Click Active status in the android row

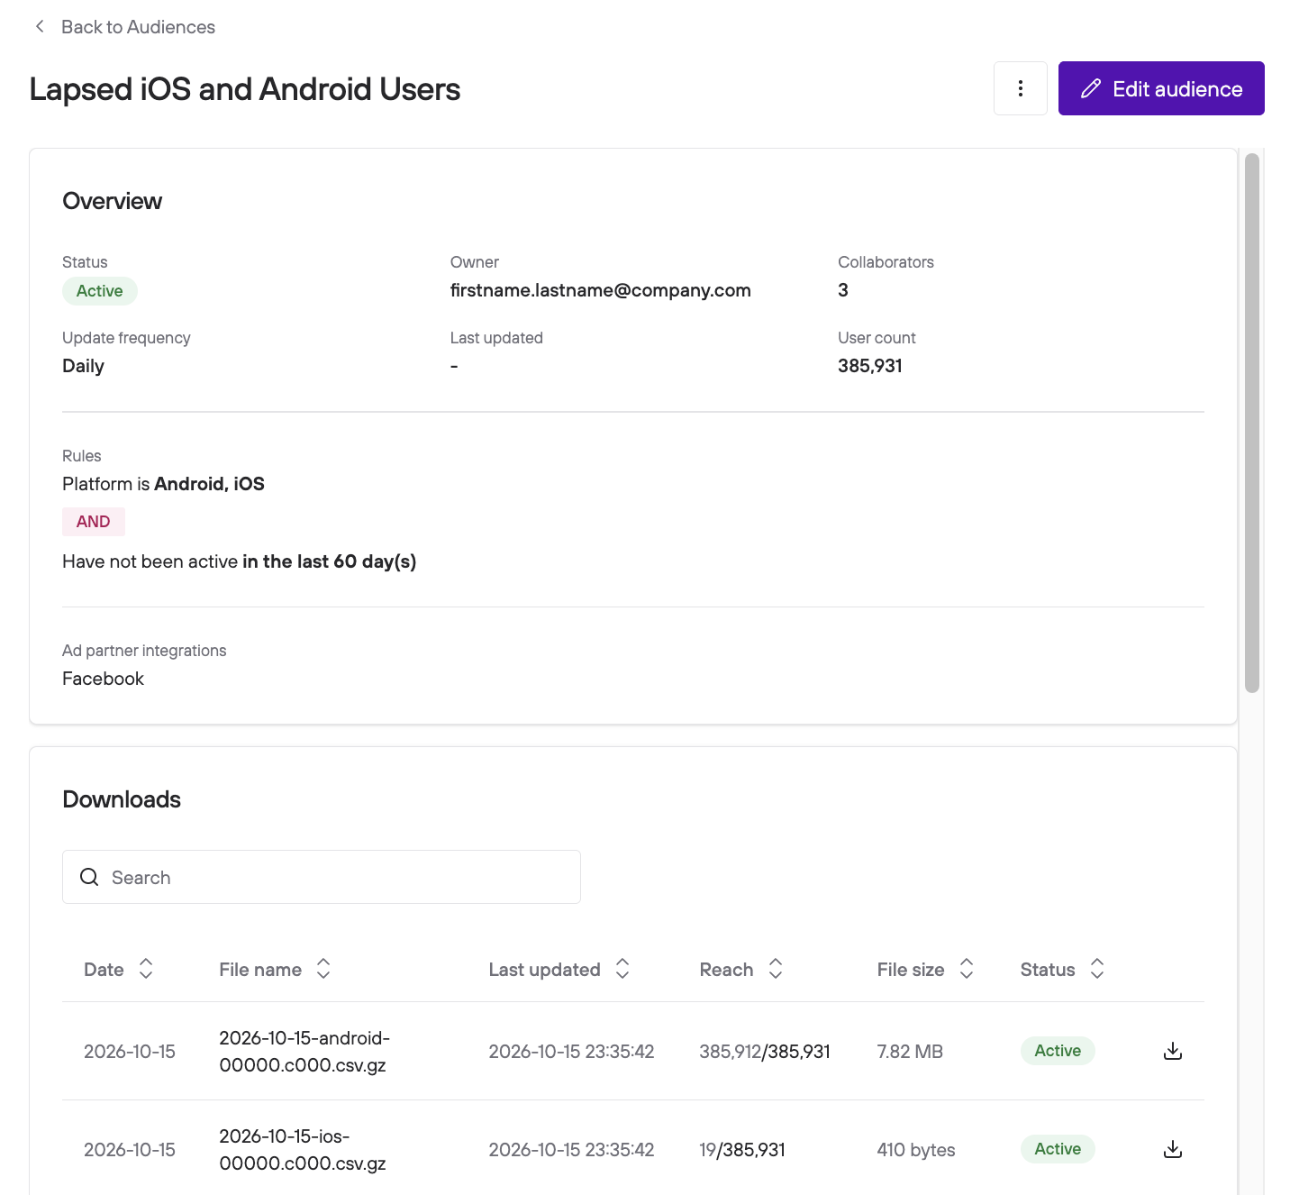(1058, 1051)
